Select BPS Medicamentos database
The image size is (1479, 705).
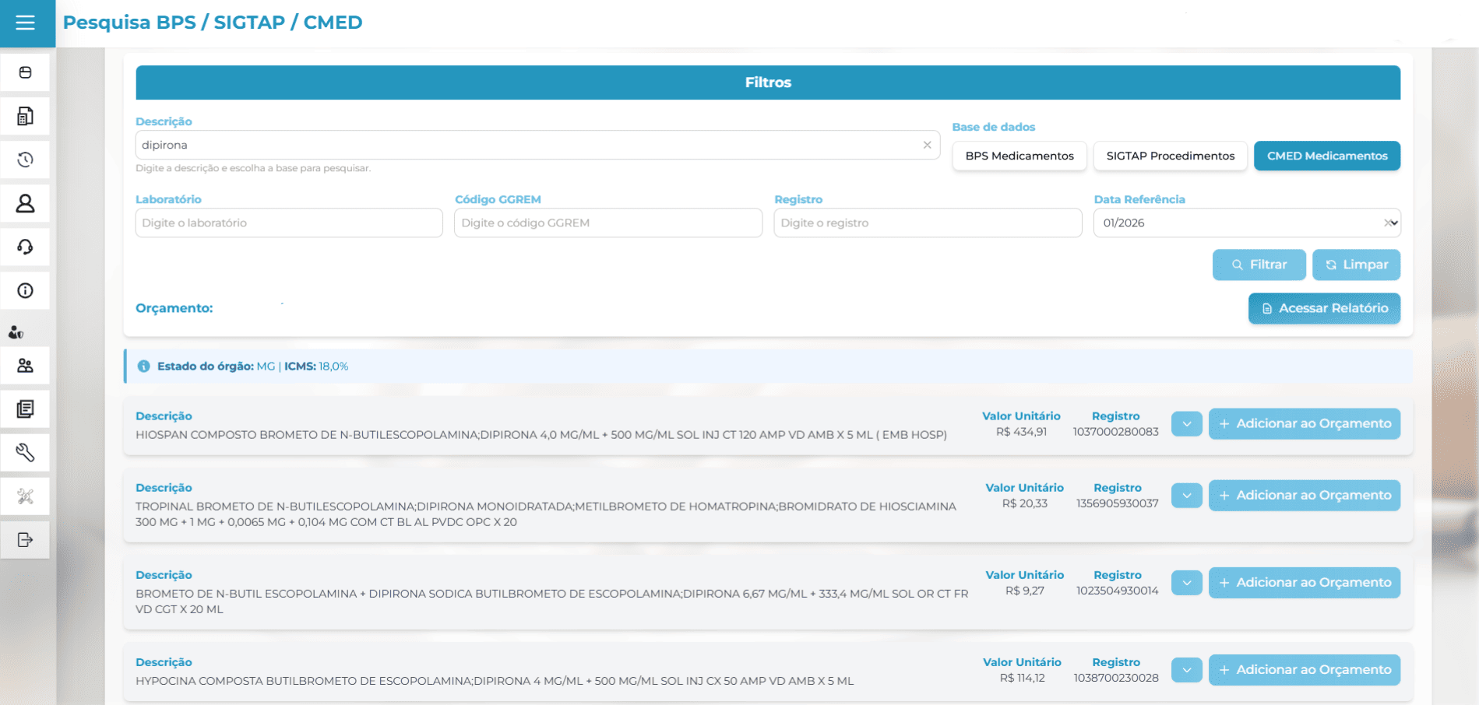pos(1019,156)
